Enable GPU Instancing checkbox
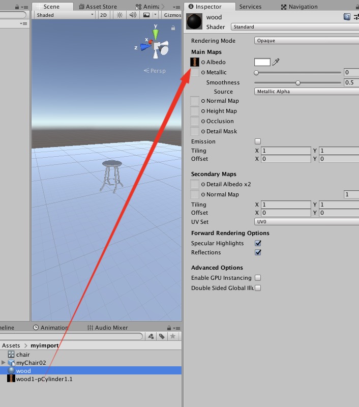Image resolution: width=359 pixels, height=407 pixels. tap(258, 278)
